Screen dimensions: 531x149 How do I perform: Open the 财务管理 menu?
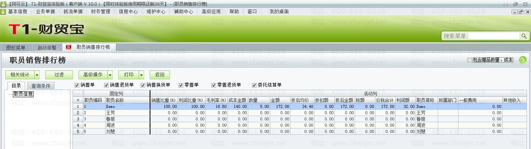(x=101, y=12)
